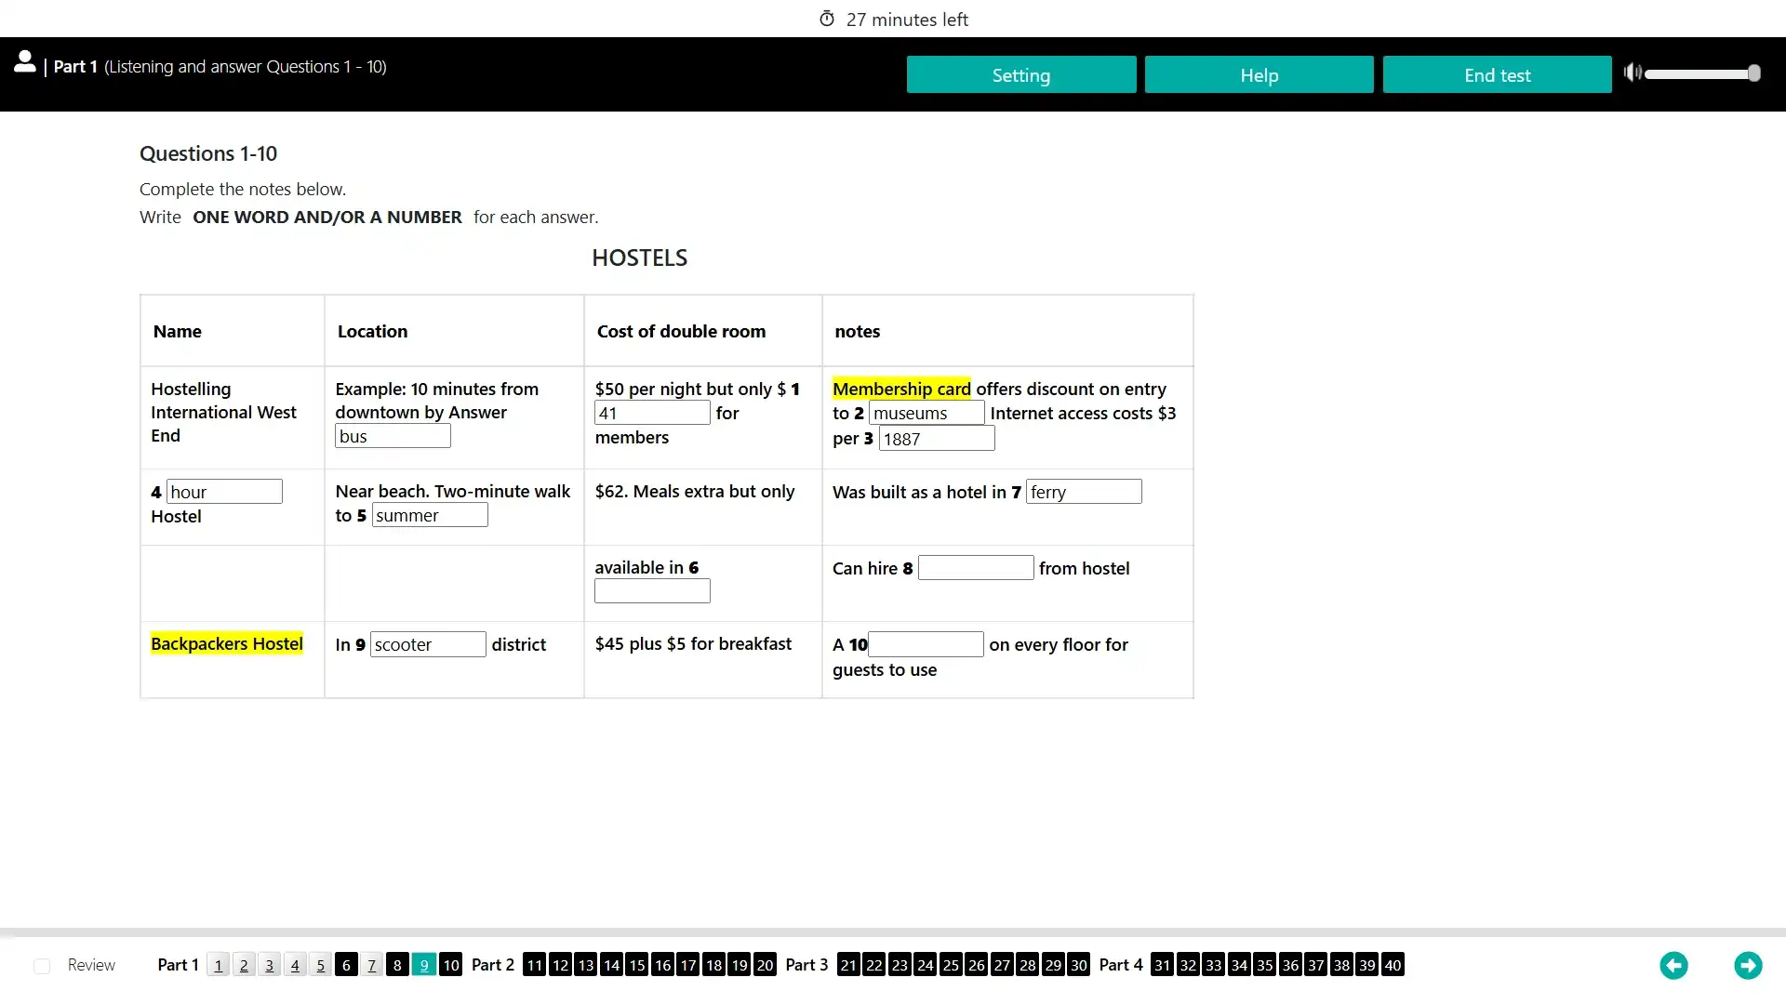Click the Help button
This screenshot has width=1786, height=1004.
click(1259, 74)
